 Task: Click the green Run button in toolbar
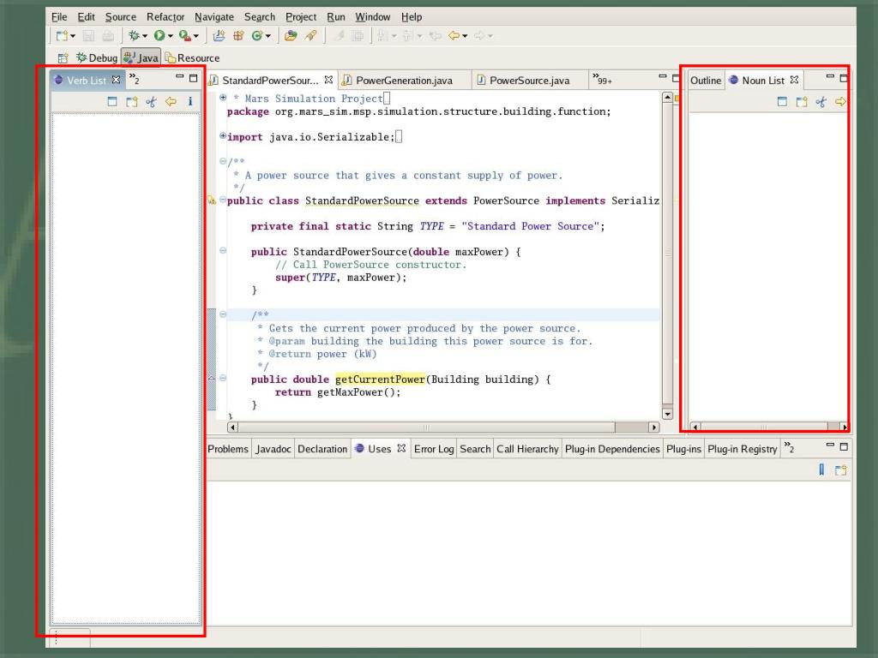pos(159,36)
